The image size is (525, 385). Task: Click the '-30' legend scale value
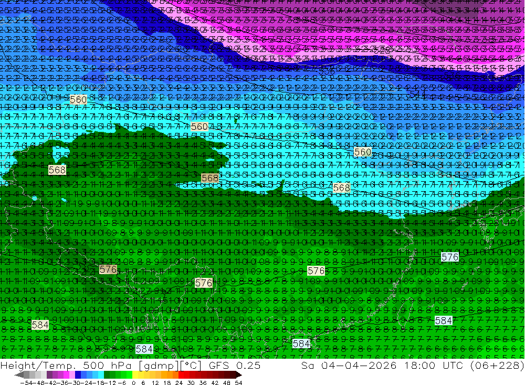tap(75, 383)
